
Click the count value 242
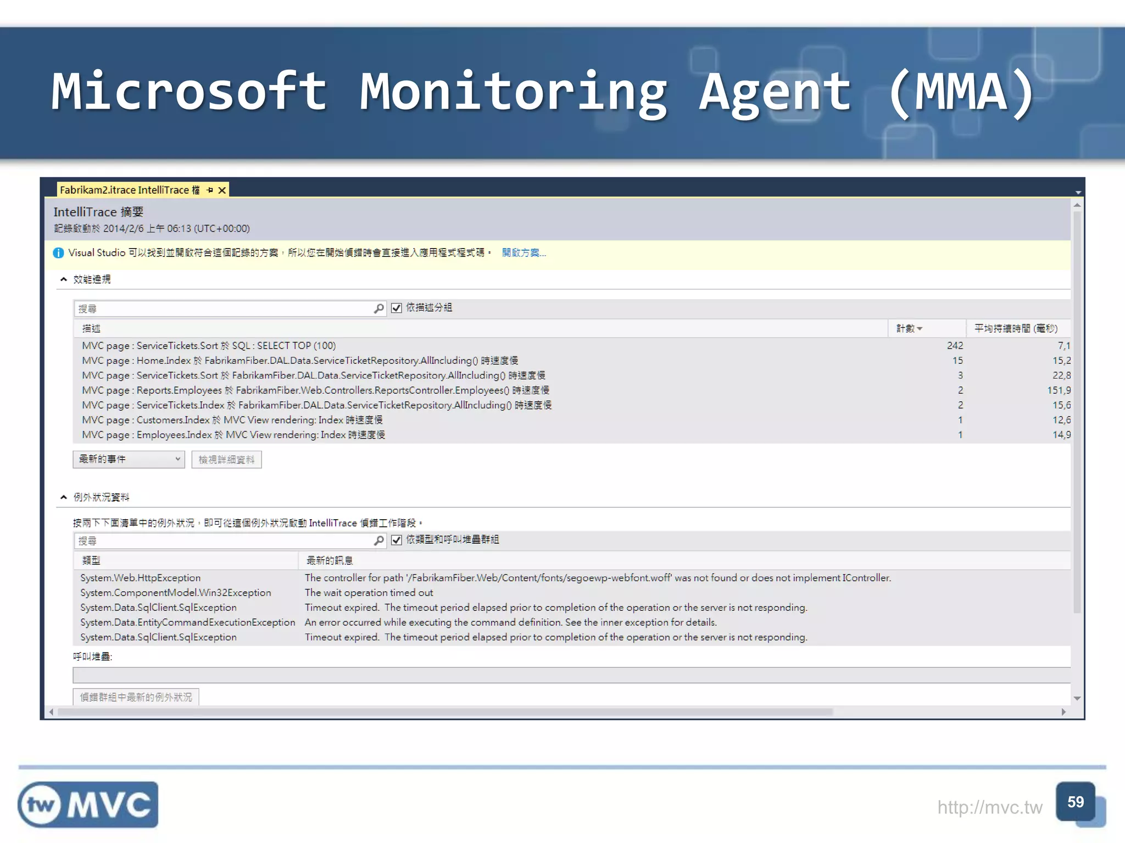coord(955,346)
